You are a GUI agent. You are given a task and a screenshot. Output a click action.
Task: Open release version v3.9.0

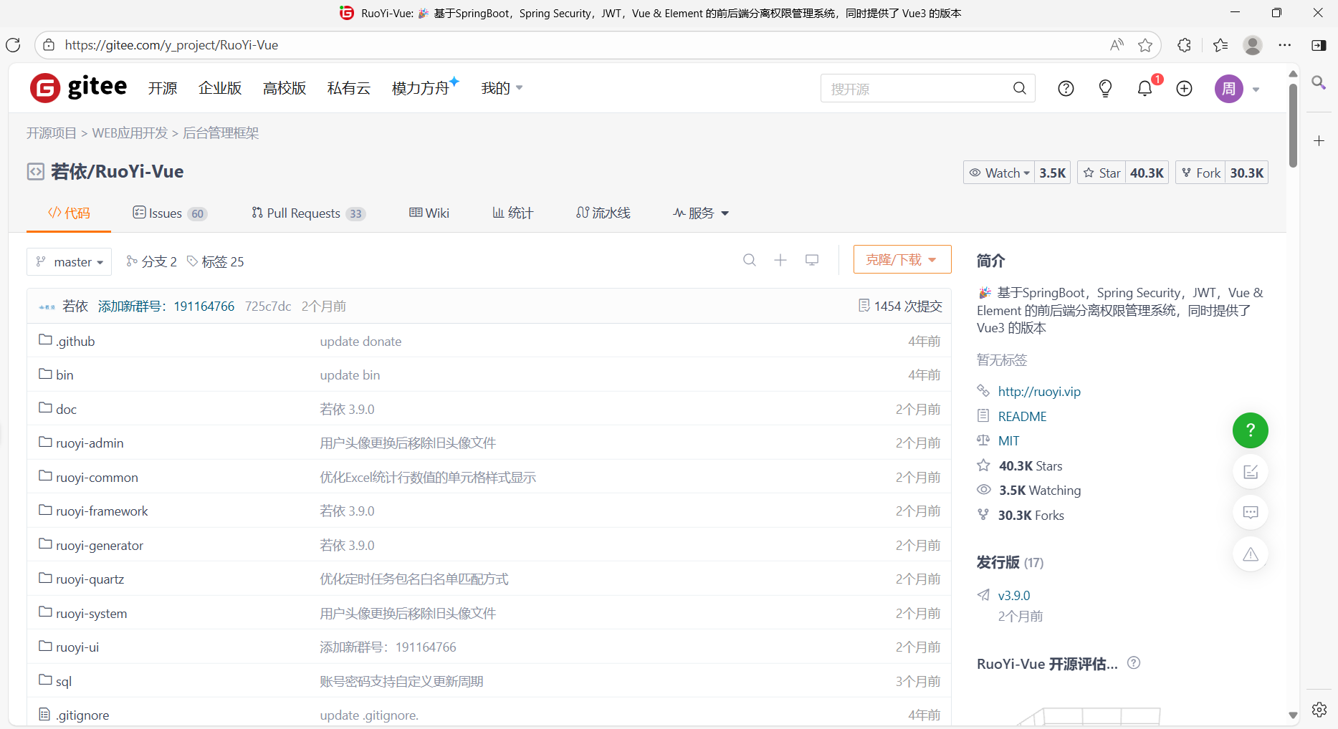(1013, 595)
